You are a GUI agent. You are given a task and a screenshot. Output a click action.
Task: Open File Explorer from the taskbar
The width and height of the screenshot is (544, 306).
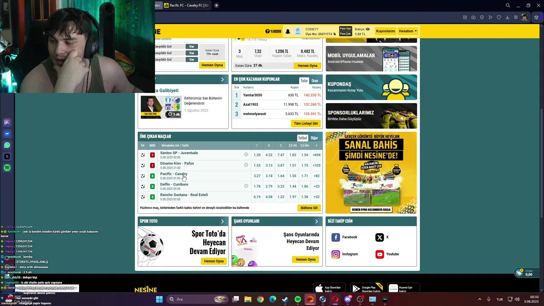[248, 299]
